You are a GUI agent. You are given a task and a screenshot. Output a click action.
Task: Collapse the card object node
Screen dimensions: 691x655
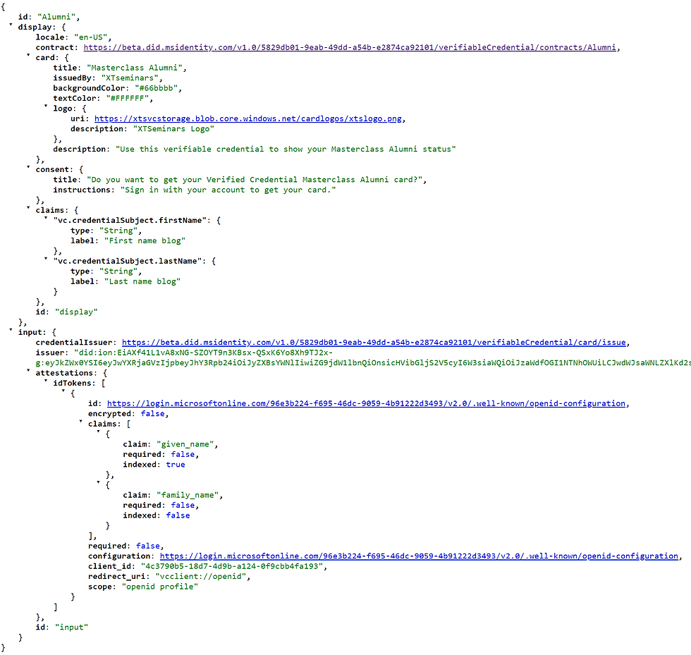[x=28, y=56]
